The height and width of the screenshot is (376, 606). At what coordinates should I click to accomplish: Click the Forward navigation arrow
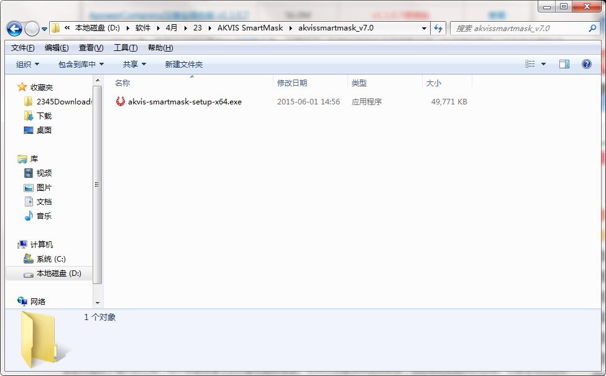(x=32, y=29)
